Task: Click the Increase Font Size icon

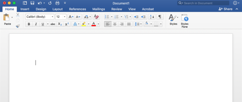Action: tap(71, 17)
